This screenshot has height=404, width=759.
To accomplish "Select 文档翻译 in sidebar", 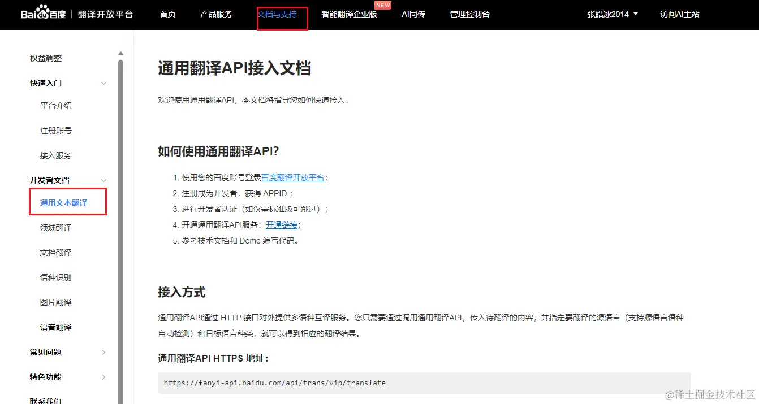I will [56, 253].
